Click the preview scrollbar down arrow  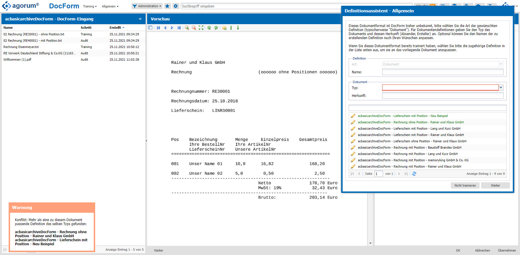(x=370, y=243)
